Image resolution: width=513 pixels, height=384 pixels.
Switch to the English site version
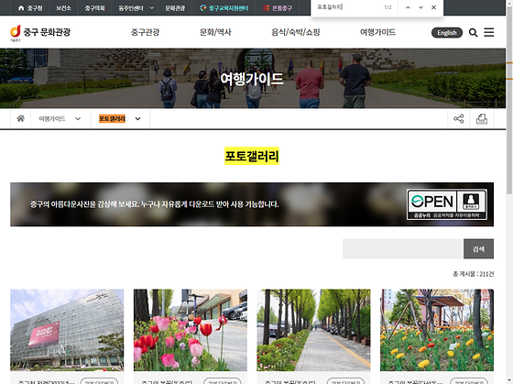[x=447, y=33]
